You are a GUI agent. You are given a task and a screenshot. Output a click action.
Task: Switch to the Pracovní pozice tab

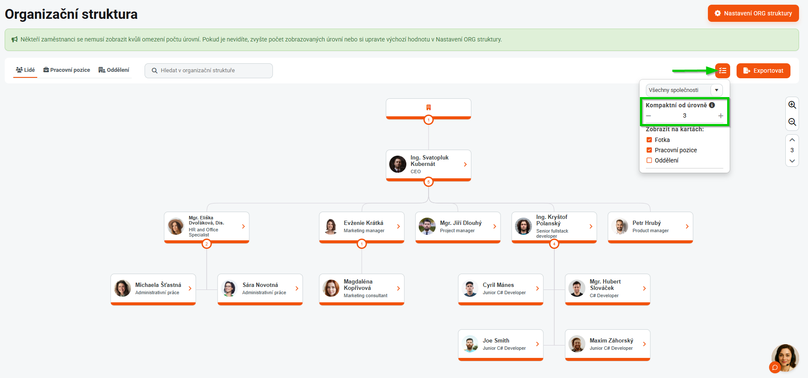pos(67,70)
